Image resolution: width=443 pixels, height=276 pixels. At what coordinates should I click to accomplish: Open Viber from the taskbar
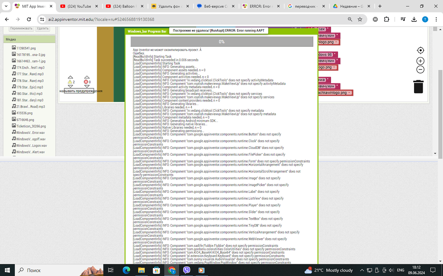[187, 270]
